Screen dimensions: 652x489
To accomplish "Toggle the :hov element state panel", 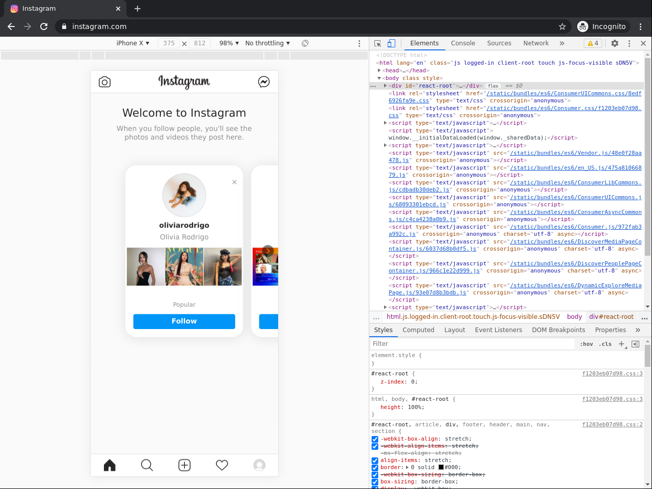I will 586,344.
